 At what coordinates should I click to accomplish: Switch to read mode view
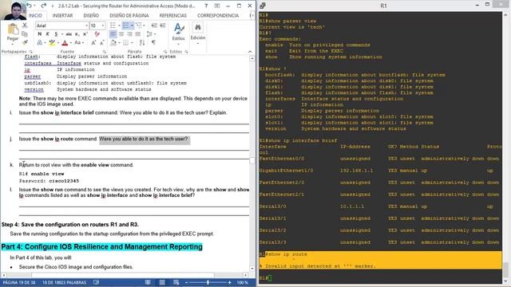[148, 282]
